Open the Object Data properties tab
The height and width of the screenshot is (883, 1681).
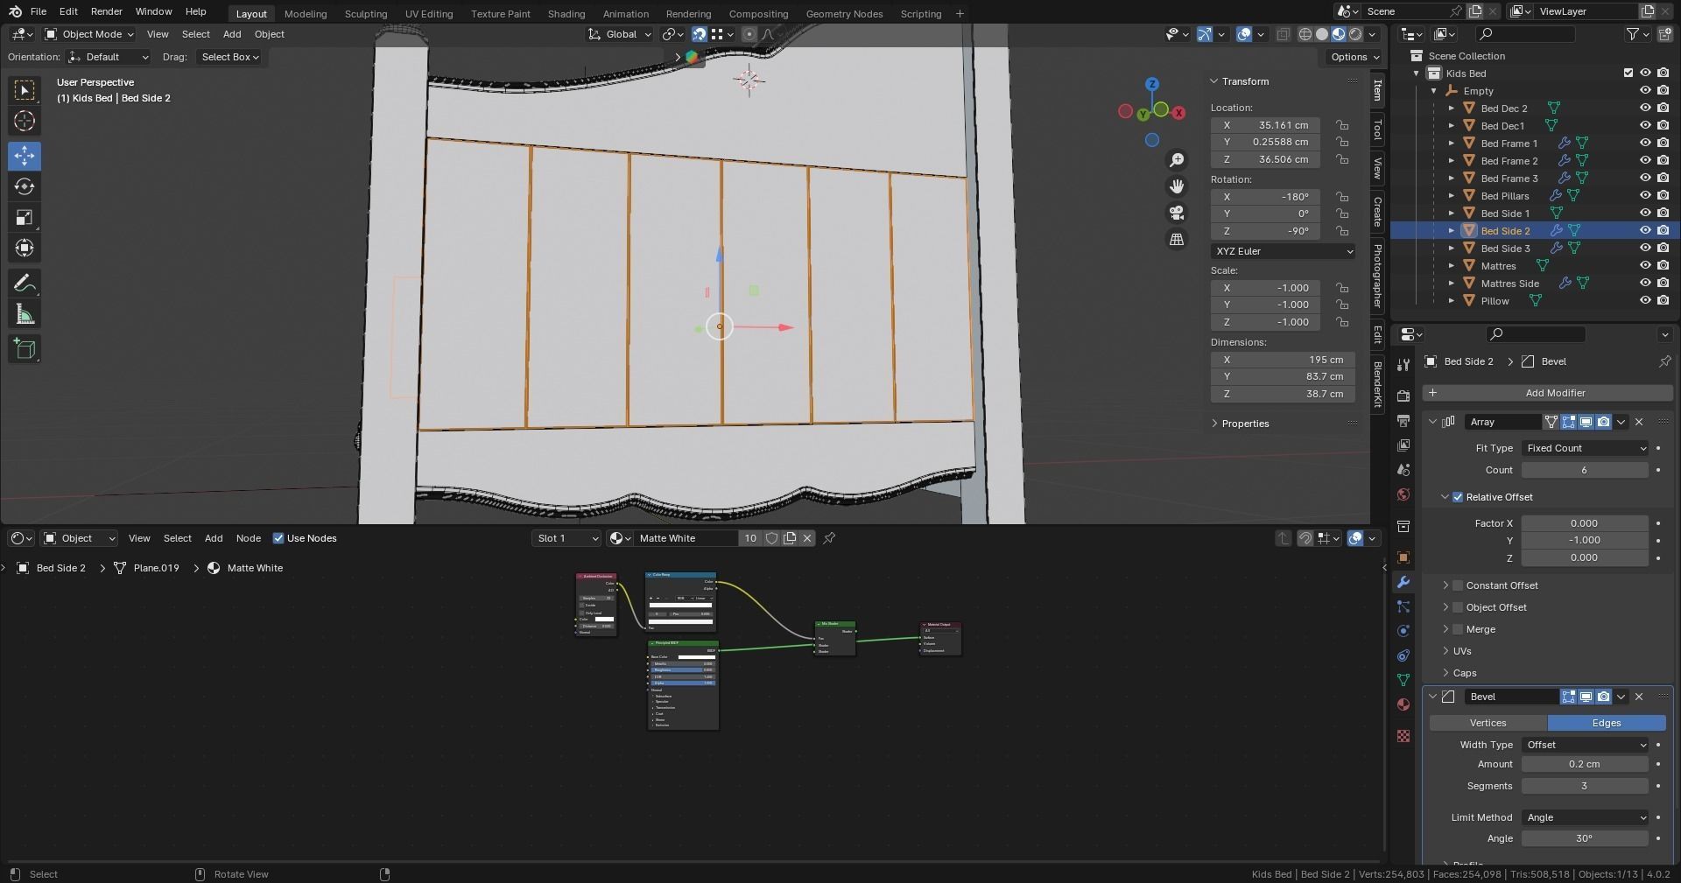click(1403, 680)
